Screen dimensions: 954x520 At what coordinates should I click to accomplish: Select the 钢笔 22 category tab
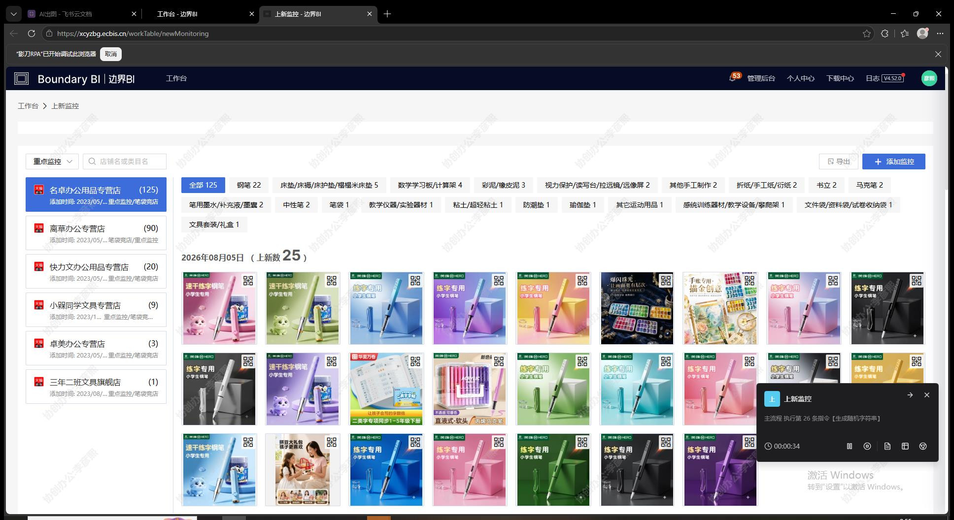point(249,185)
